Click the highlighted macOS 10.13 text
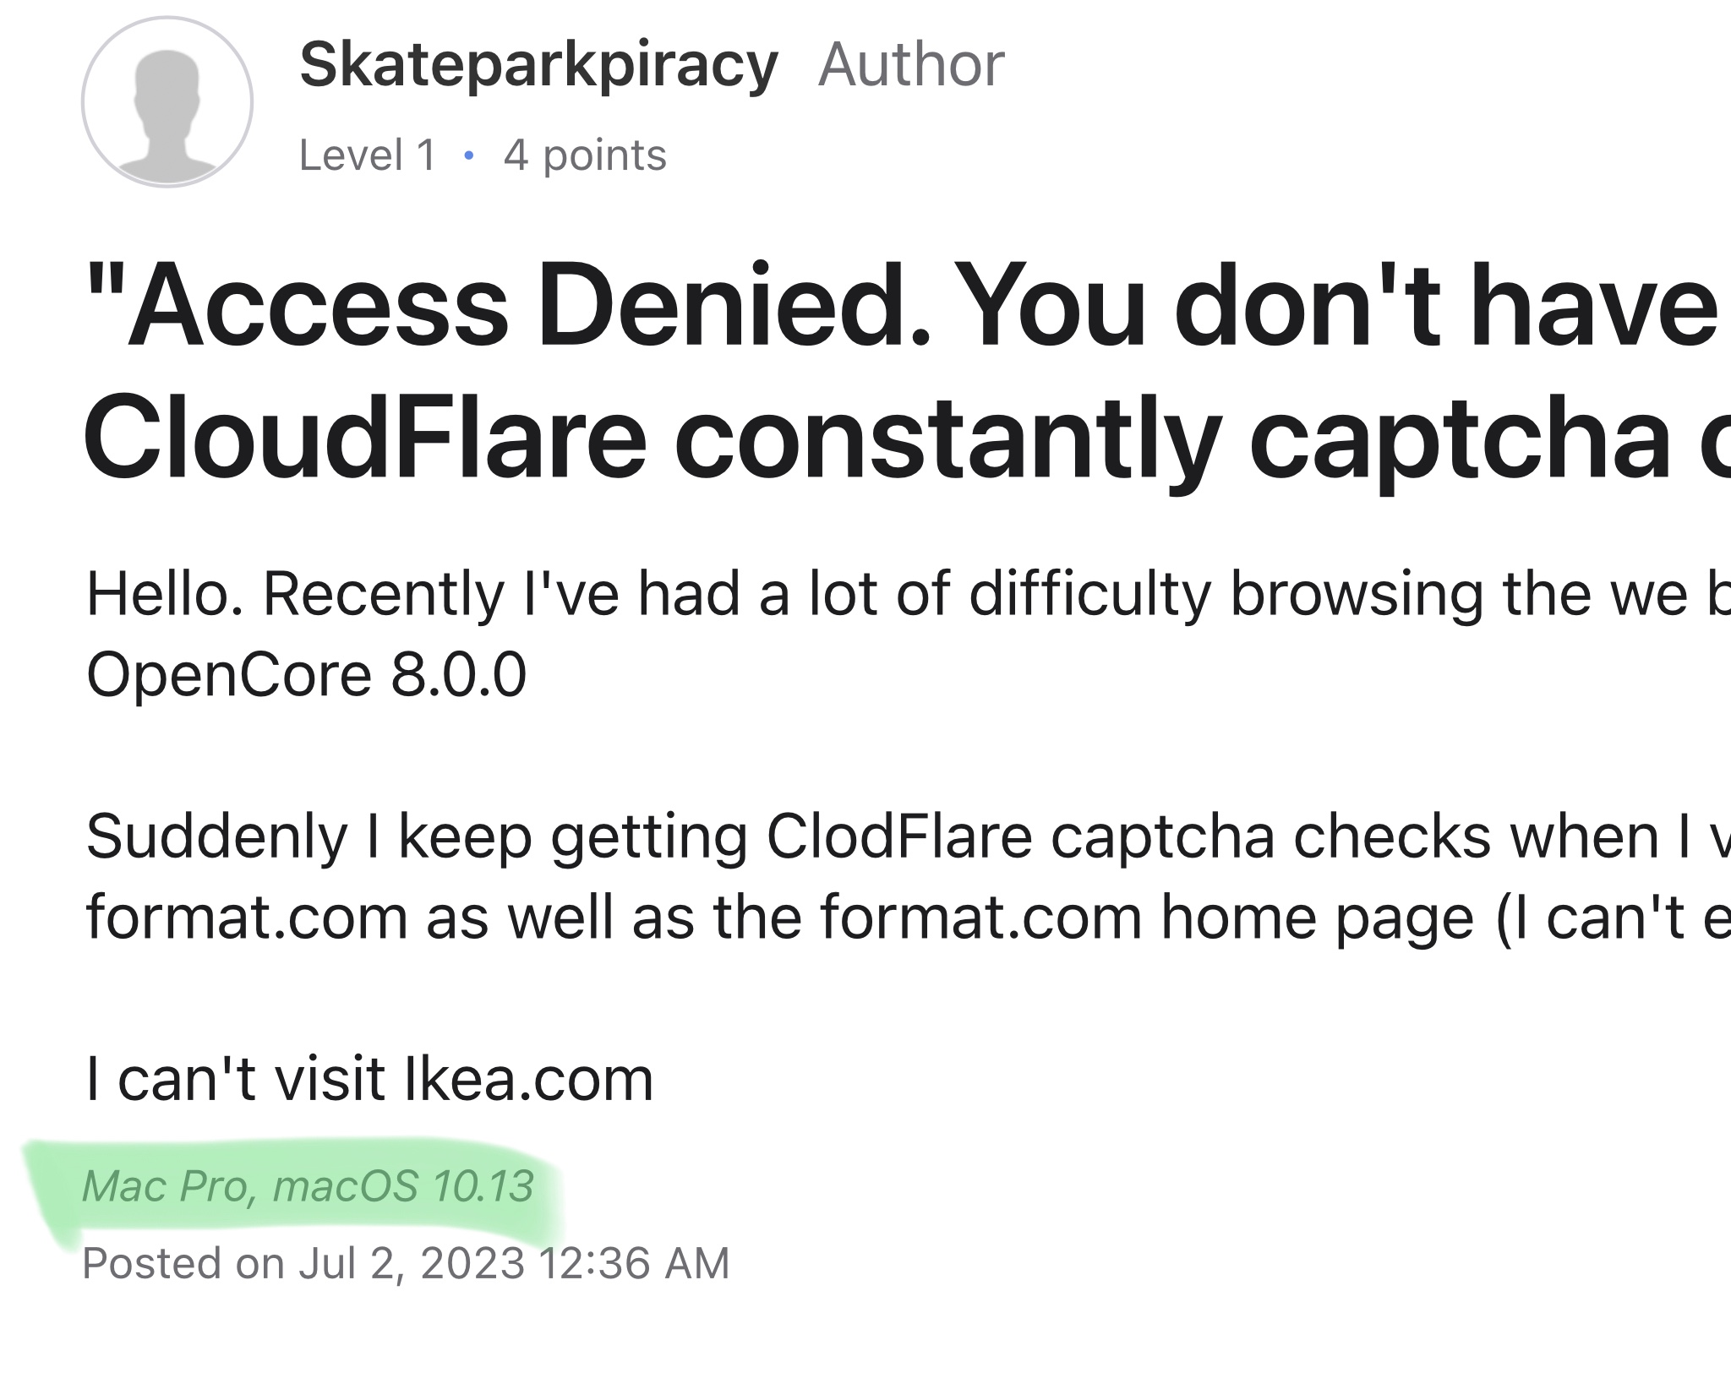1731x1389 pixels. point(402,1185)
